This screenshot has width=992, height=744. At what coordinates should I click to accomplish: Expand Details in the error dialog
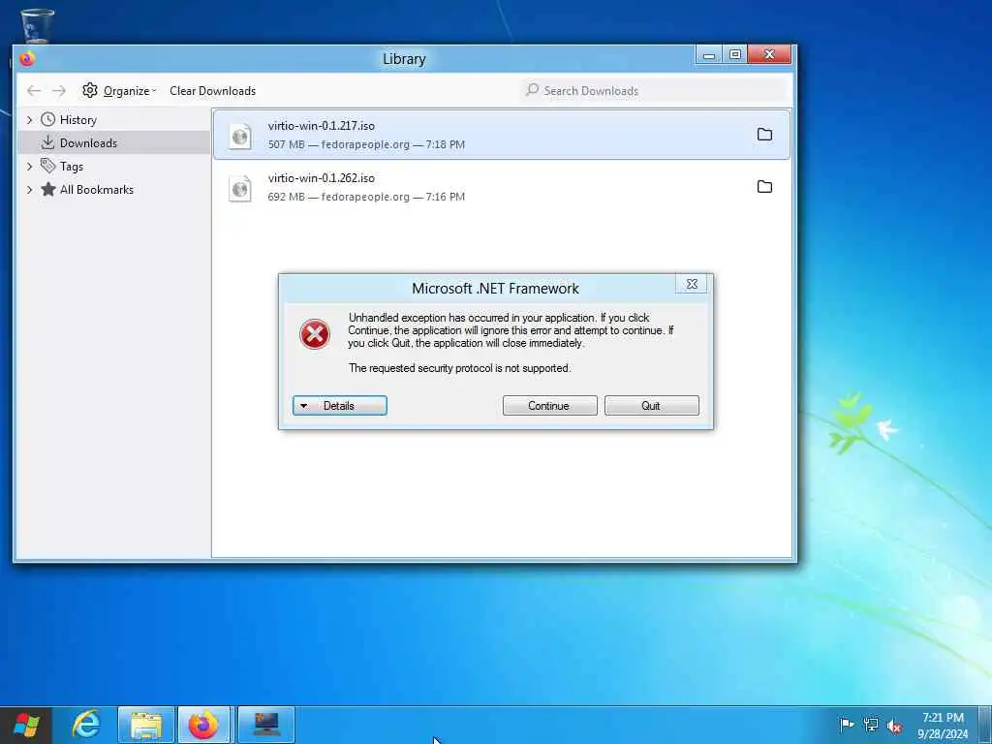340,406
